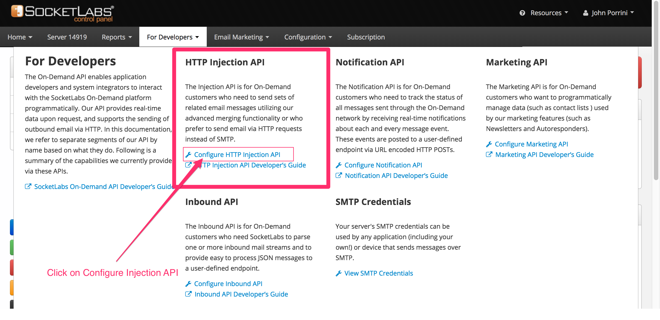660x320 pixels.
Task: Click the HTTP Injection API heading
Action: [225, 62]
